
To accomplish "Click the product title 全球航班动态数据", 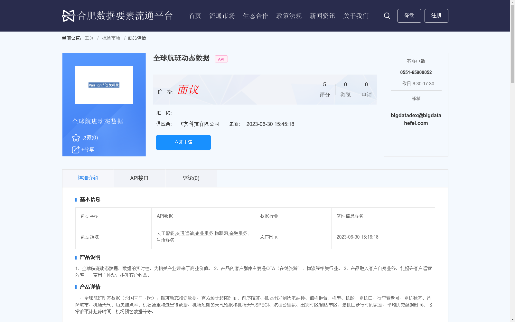I will [181, 58].
